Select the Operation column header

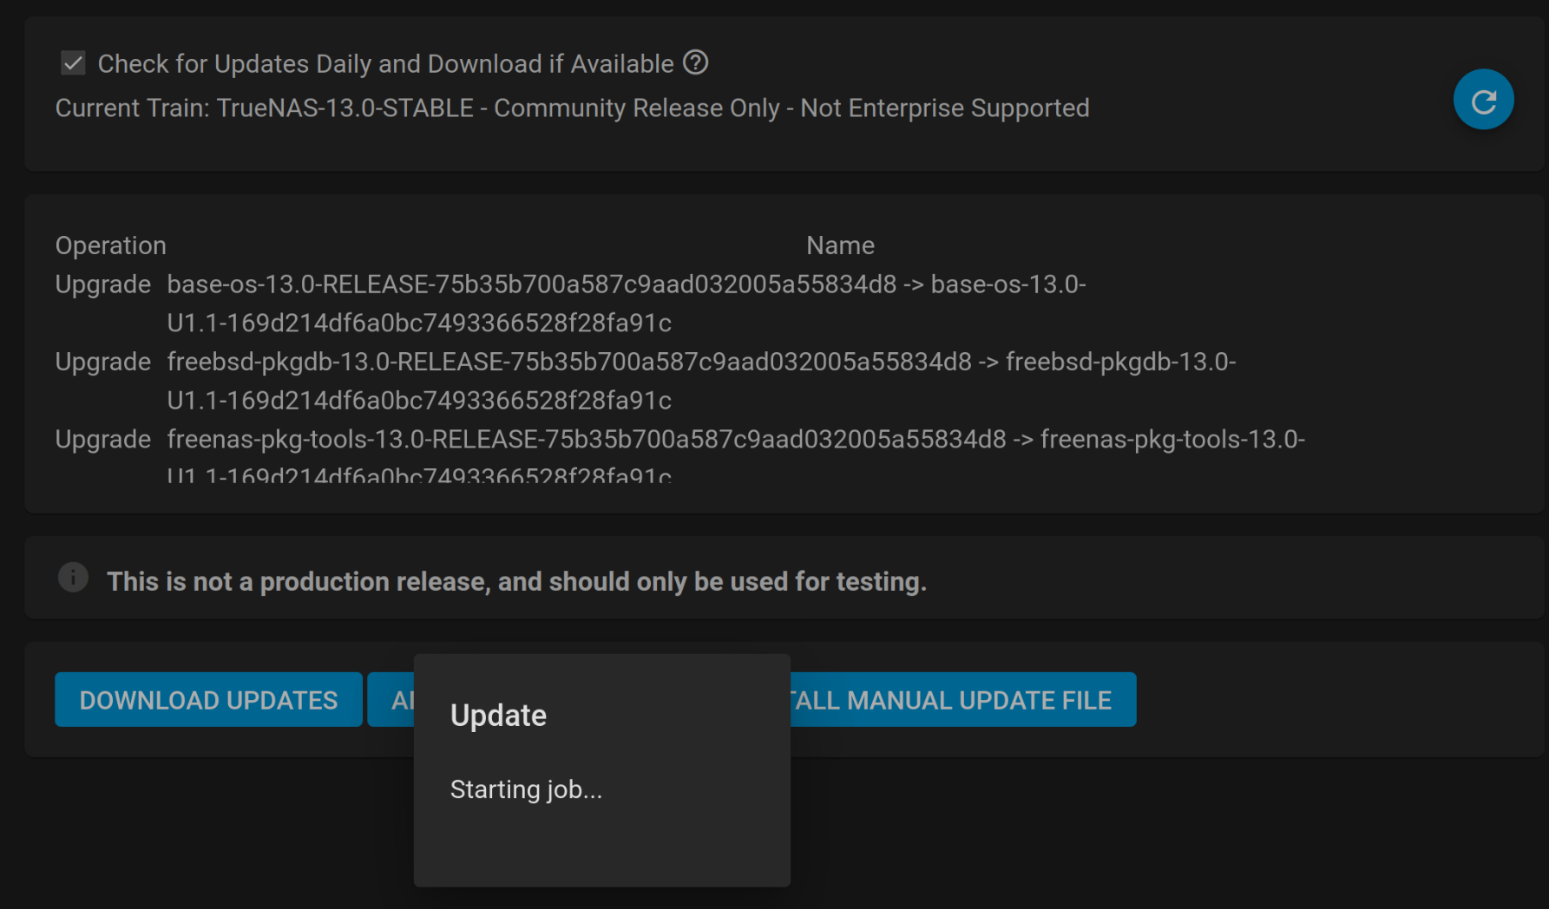coord(111,245)
